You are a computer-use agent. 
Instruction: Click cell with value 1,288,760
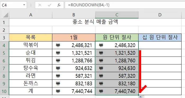[x=117, y=60]
